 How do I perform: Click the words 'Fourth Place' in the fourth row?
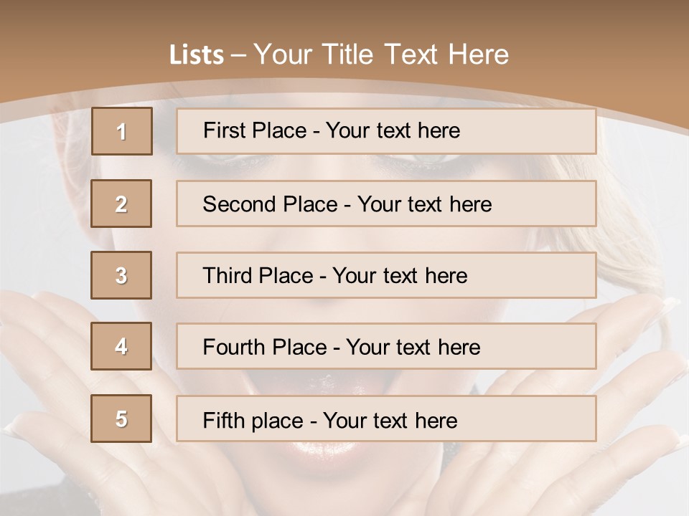coord(265,347)
